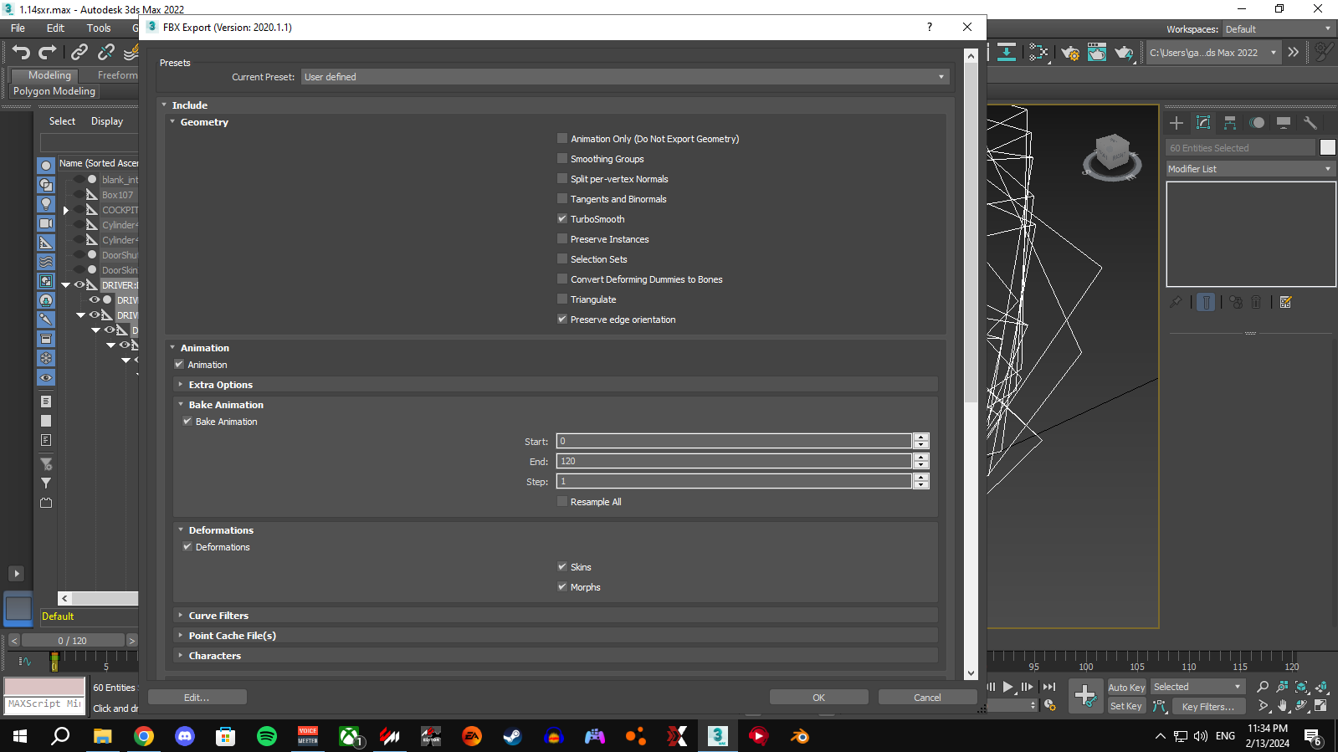This screenshot has width=1338, height=752.
Task: Open the Utilities panel wrench icon
Action: pos(1310,123)
